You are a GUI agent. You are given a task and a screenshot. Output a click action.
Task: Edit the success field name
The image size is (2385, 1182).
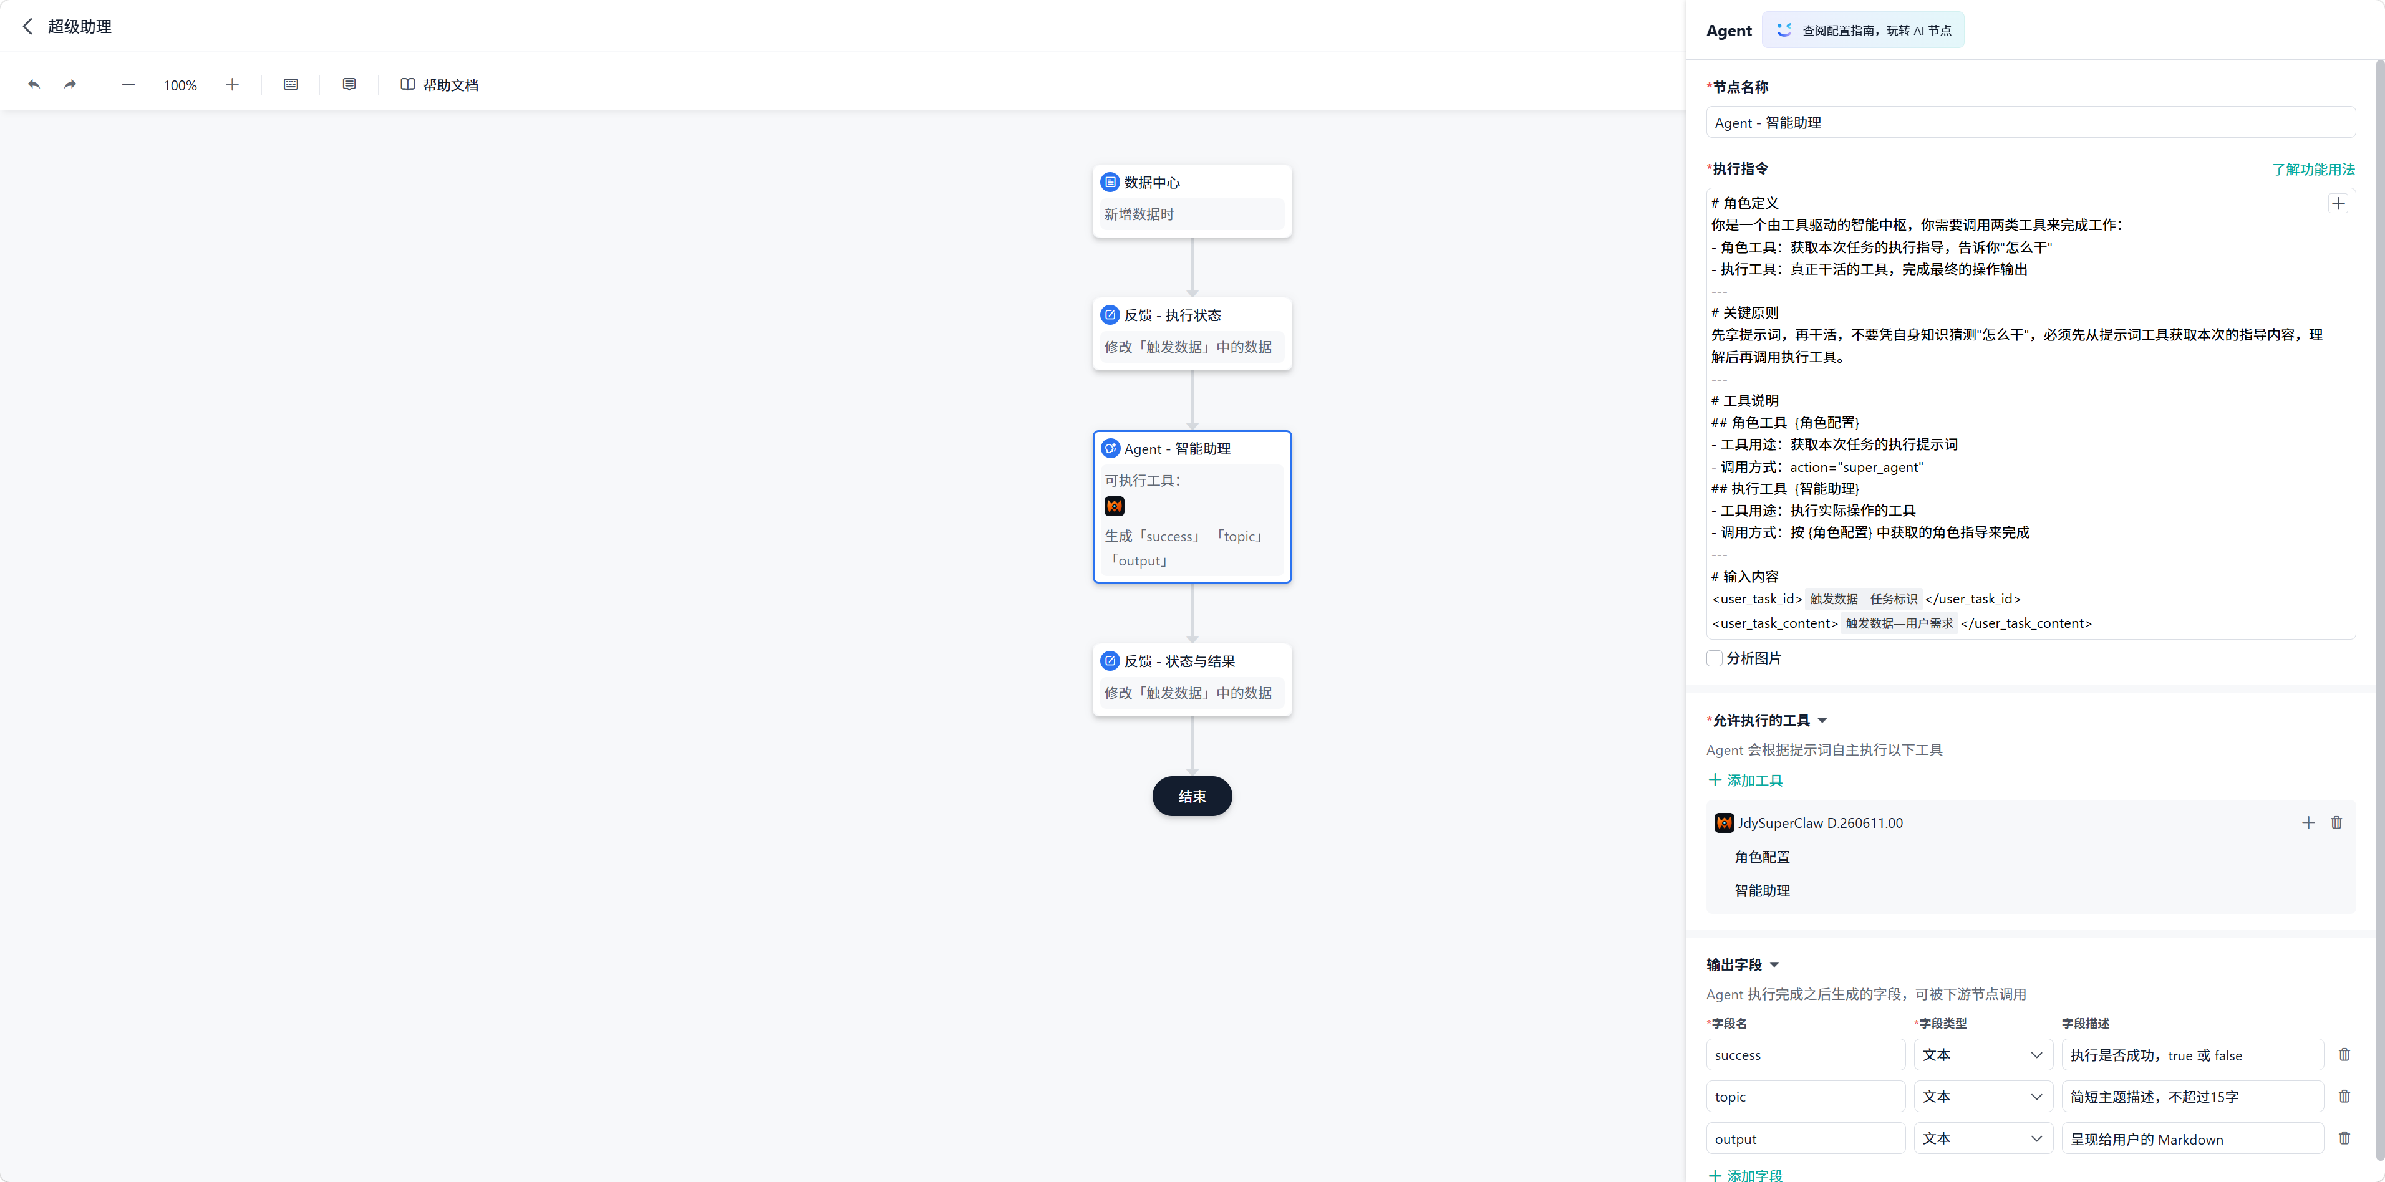[1806, 1055]
